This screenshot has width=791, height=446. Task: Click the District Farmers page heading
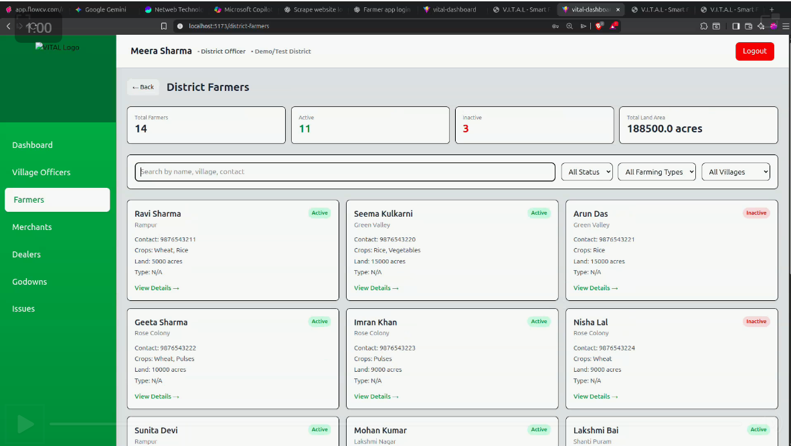208,87
